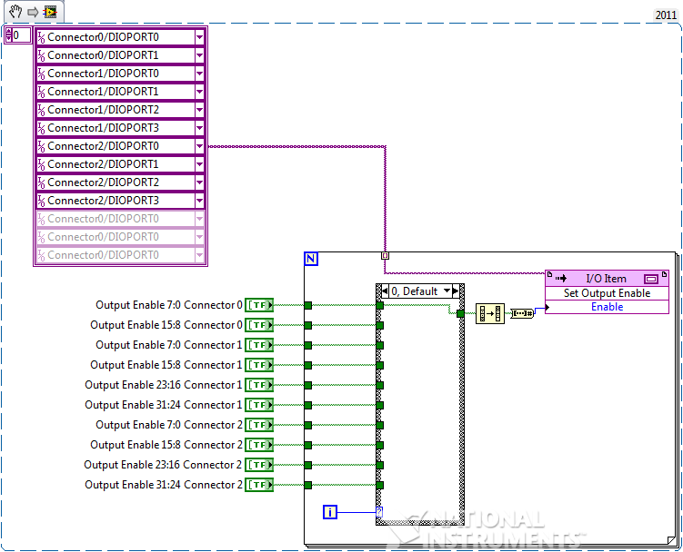
Task: Click the last greyed-out Connector0/DIOPORT0 element
Action: click(120, 255)
